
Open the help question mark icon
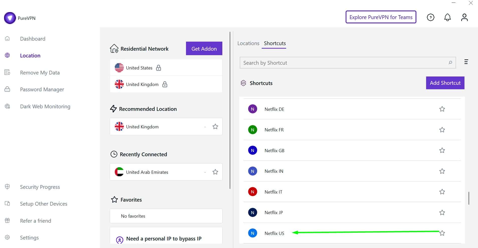(430, 17)
